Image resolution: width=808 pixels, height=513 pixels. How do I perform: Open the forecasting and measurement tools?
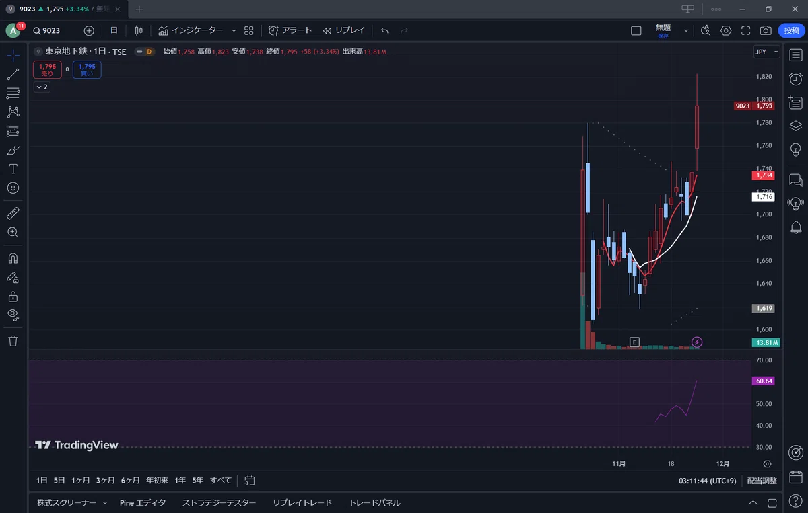13,131
